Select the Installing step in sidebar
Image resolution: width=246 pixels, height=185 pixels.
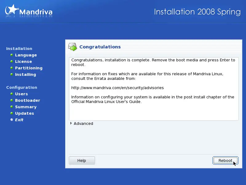[x=26, y=74]
